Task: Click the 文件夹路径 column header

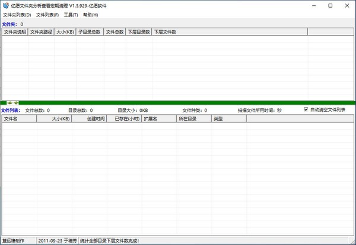Action: 41,32
